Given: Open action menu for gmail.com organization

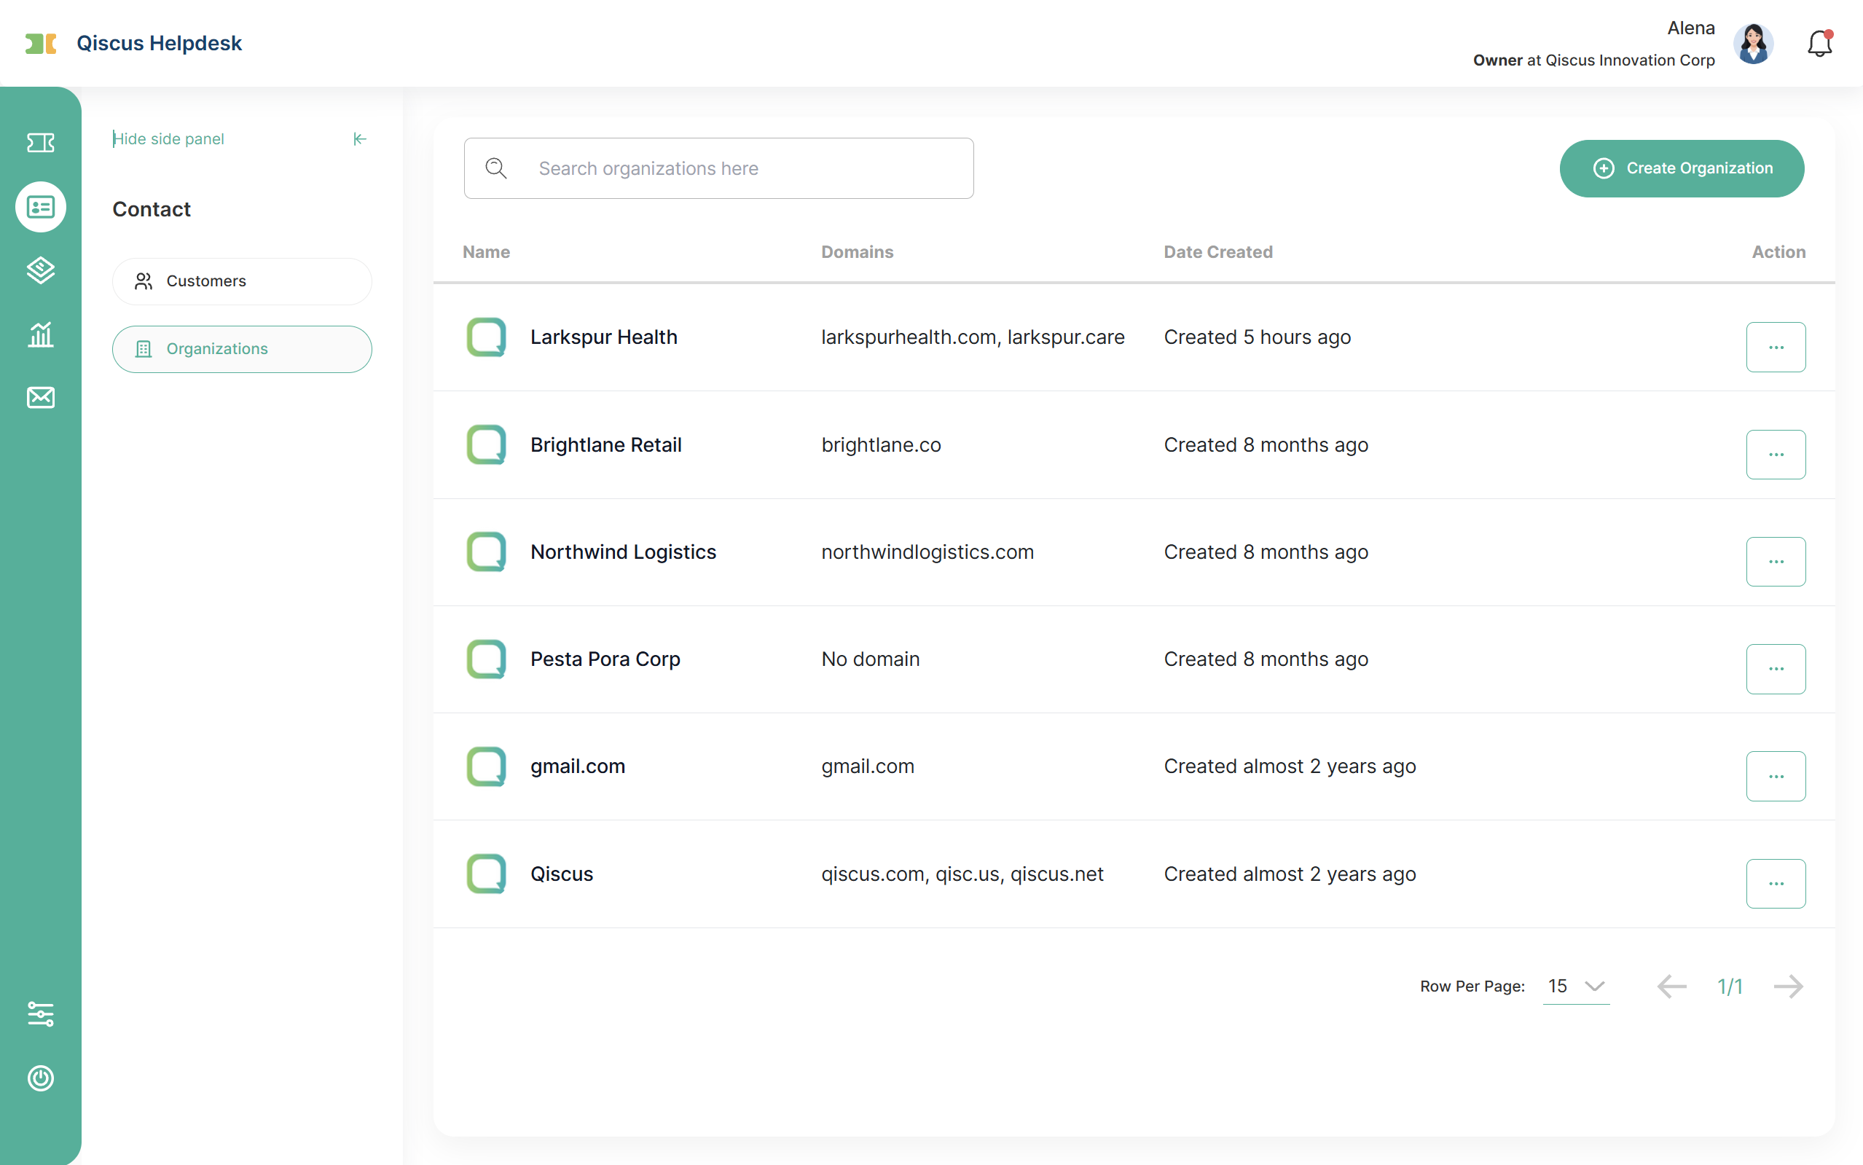Looking at the screenshot, I should (1776, 776).
